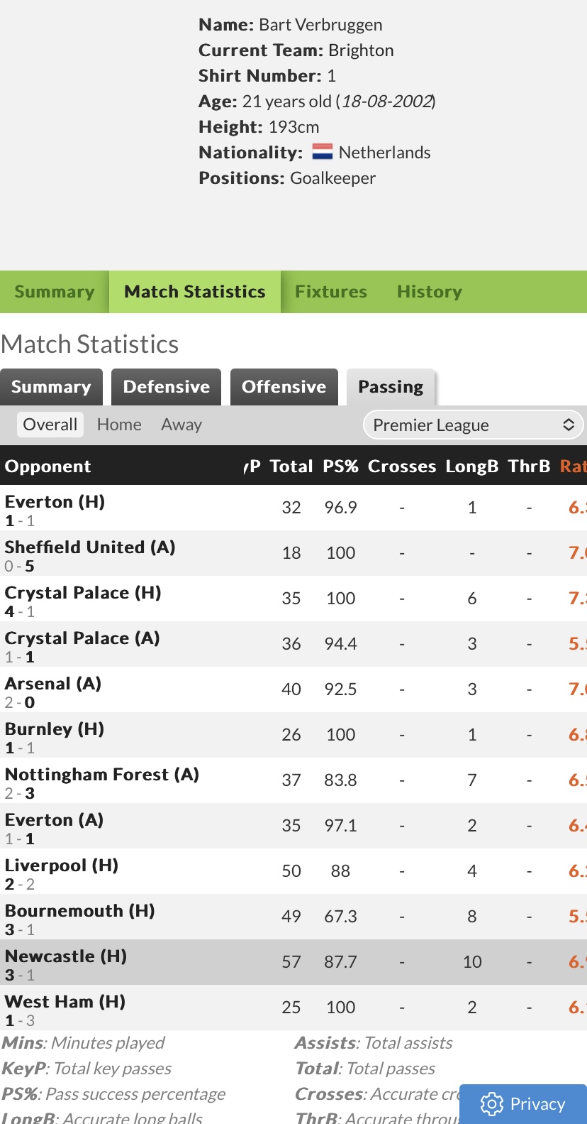The height and width of the screenshot is (1124, 587).
Task: Sort table by PS% column
Action: click(x=340, y=466)
